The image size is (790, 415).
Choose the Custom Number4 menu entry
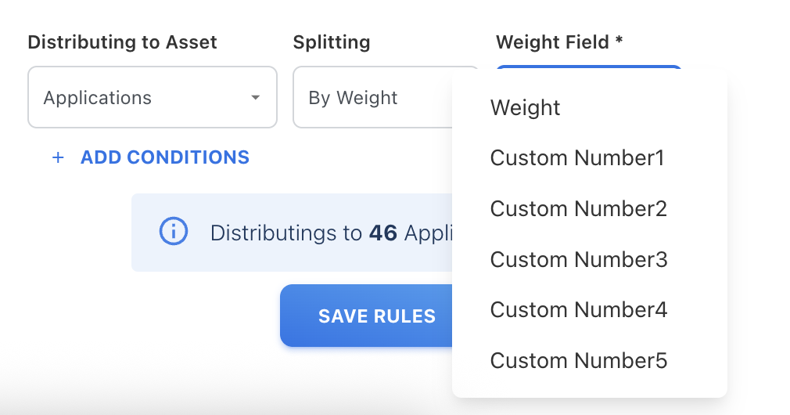click(x=578, y=310)
